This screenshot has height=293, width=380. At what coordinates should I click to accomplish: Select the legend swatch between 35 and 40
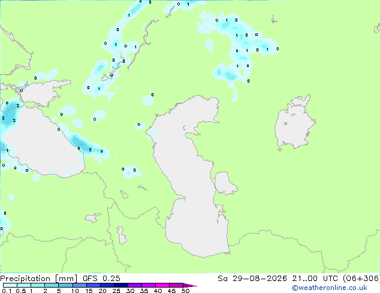pos(148,285)
